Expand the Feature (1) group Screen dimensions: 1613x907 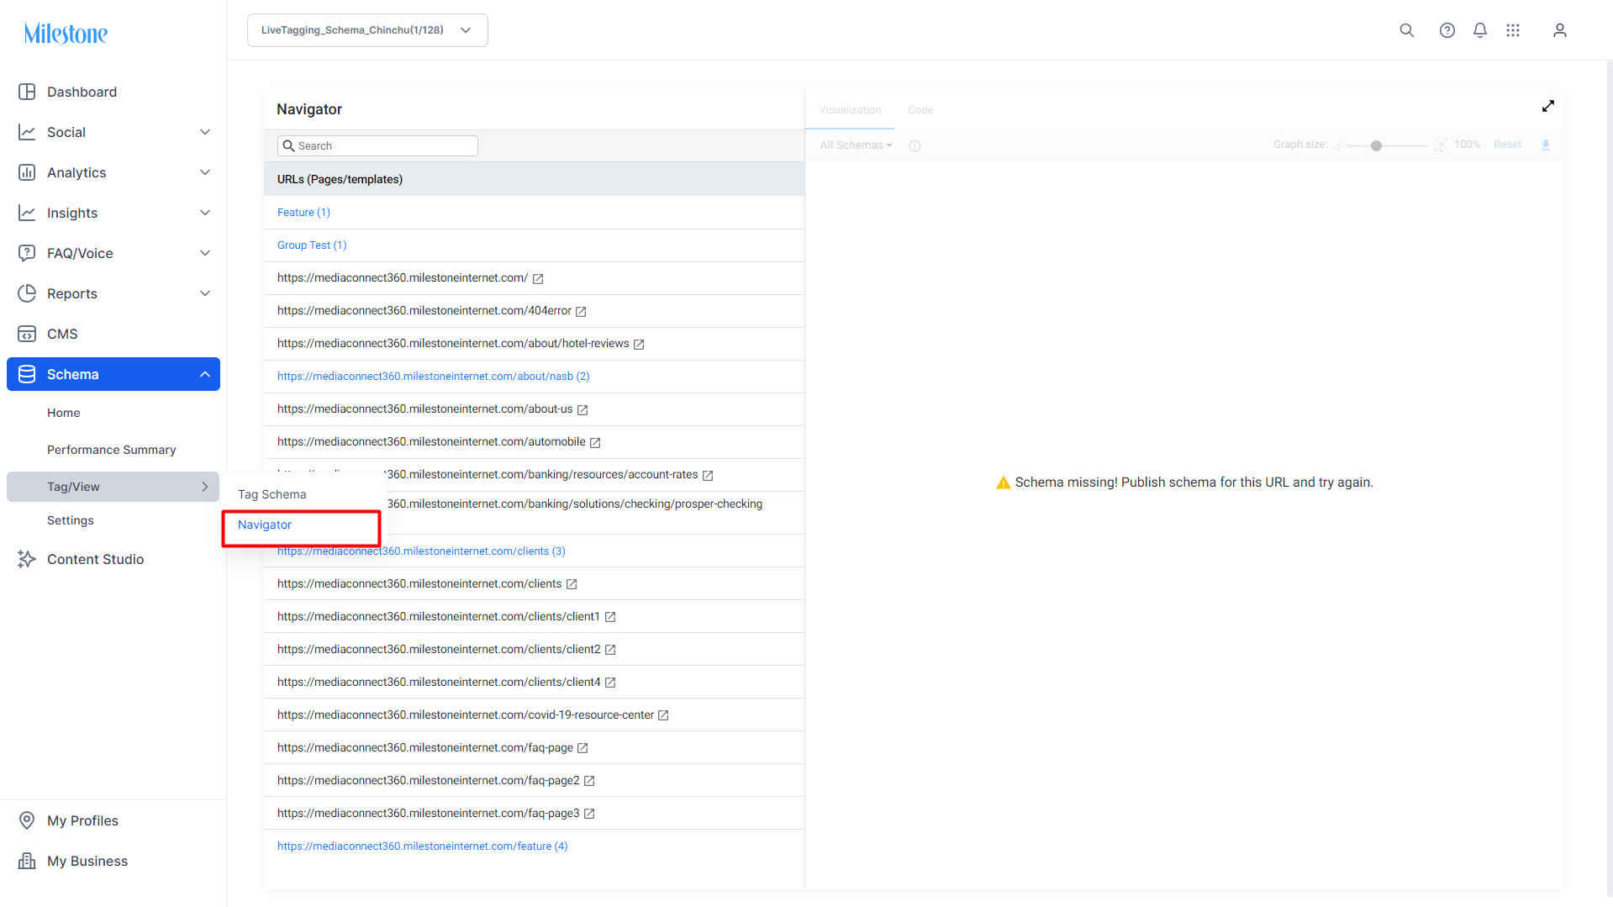(303, 213)
